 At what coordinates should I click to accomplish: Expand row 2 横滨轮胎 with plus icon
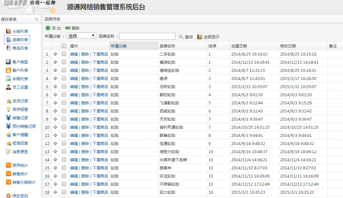[55, 62]
